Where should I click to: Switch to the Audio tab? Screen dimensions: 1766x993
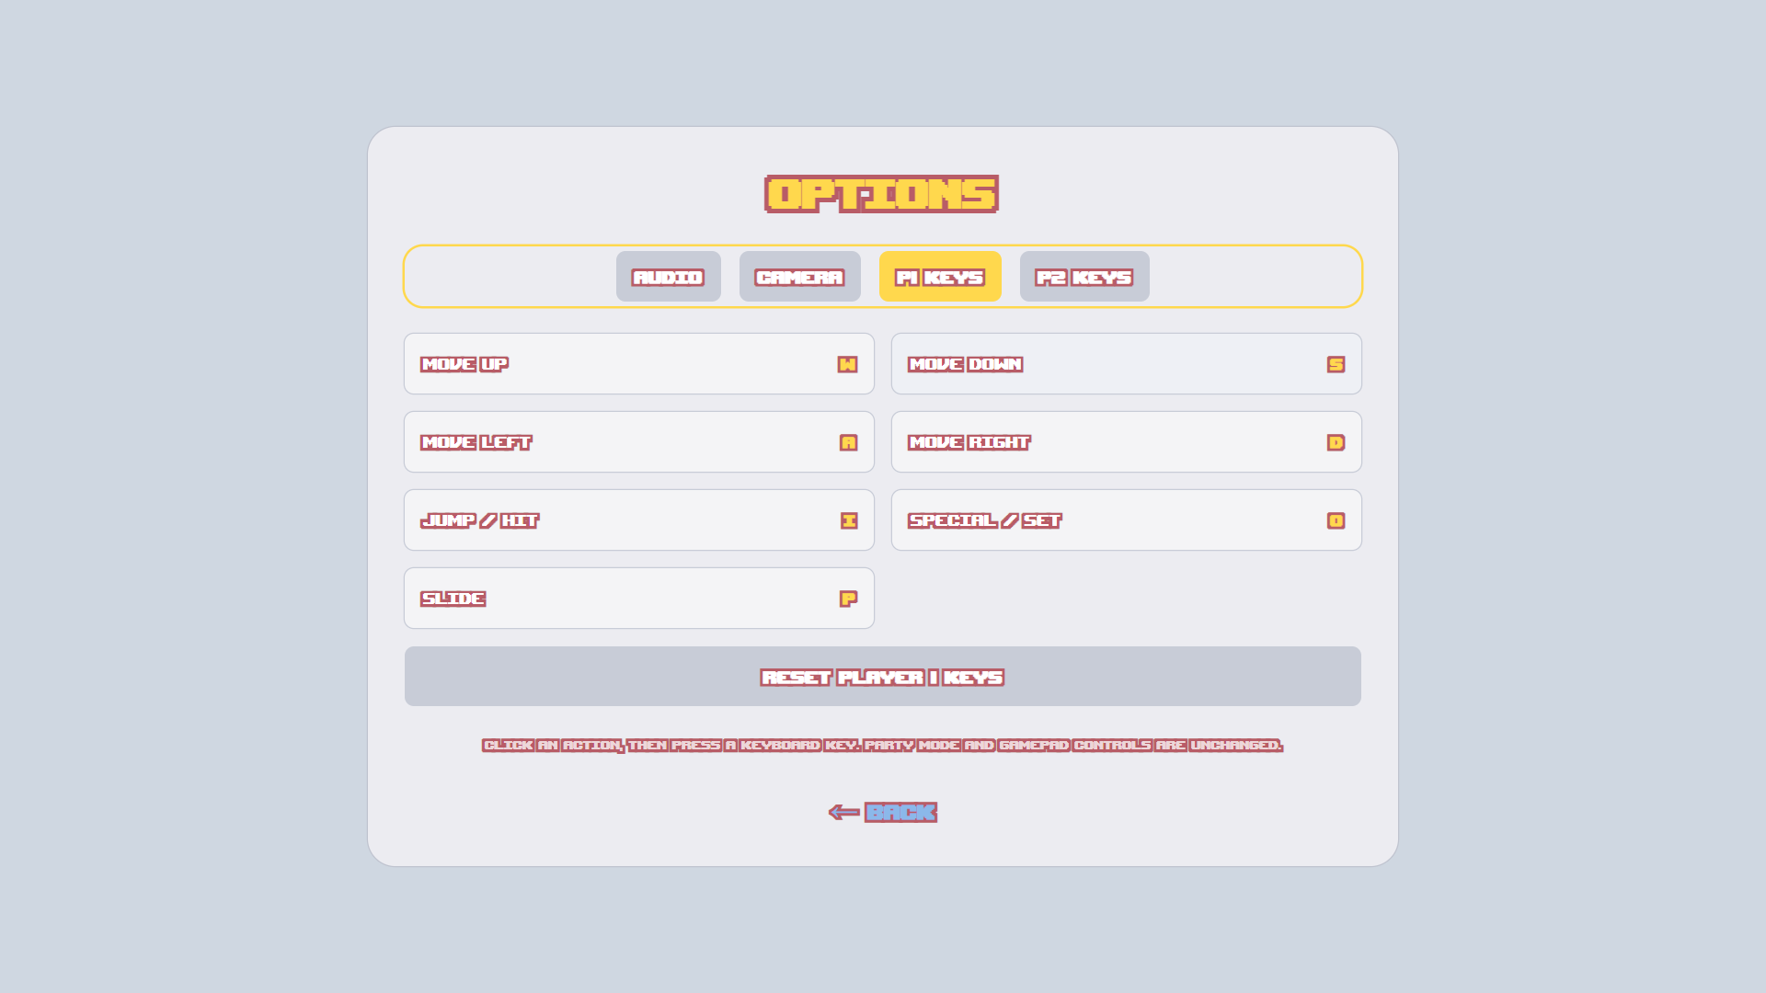pos(668,277)
